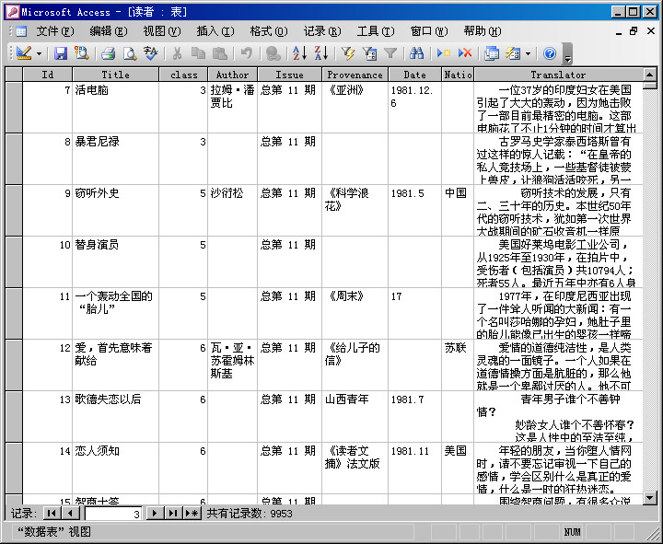Open the 格式(O) menu
This screenshot has width=663, height=544.
pos(268,31)
